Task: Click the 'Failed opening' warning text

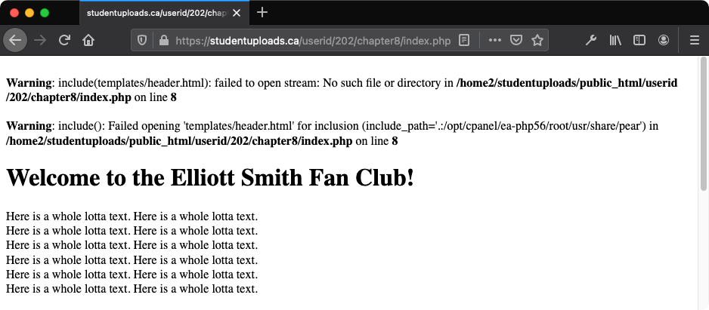Action: [333, 134]
